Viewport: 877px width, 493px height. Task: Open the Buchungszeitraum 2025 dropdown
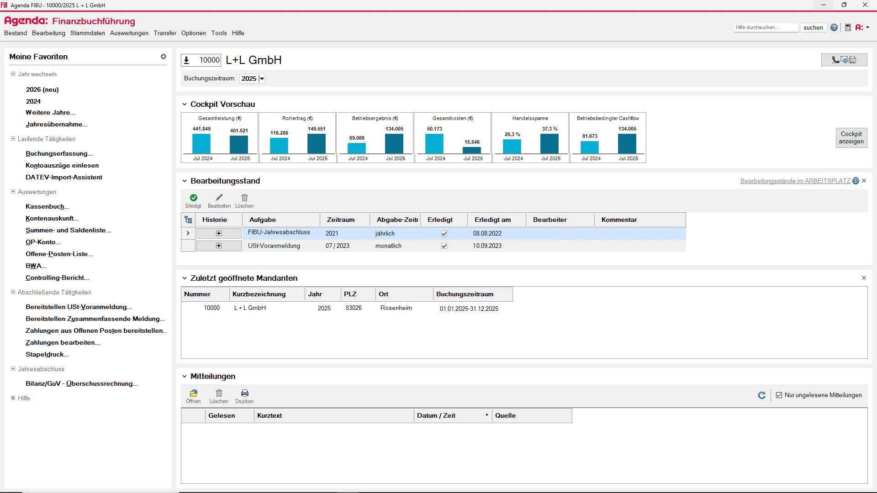[262, 79]
